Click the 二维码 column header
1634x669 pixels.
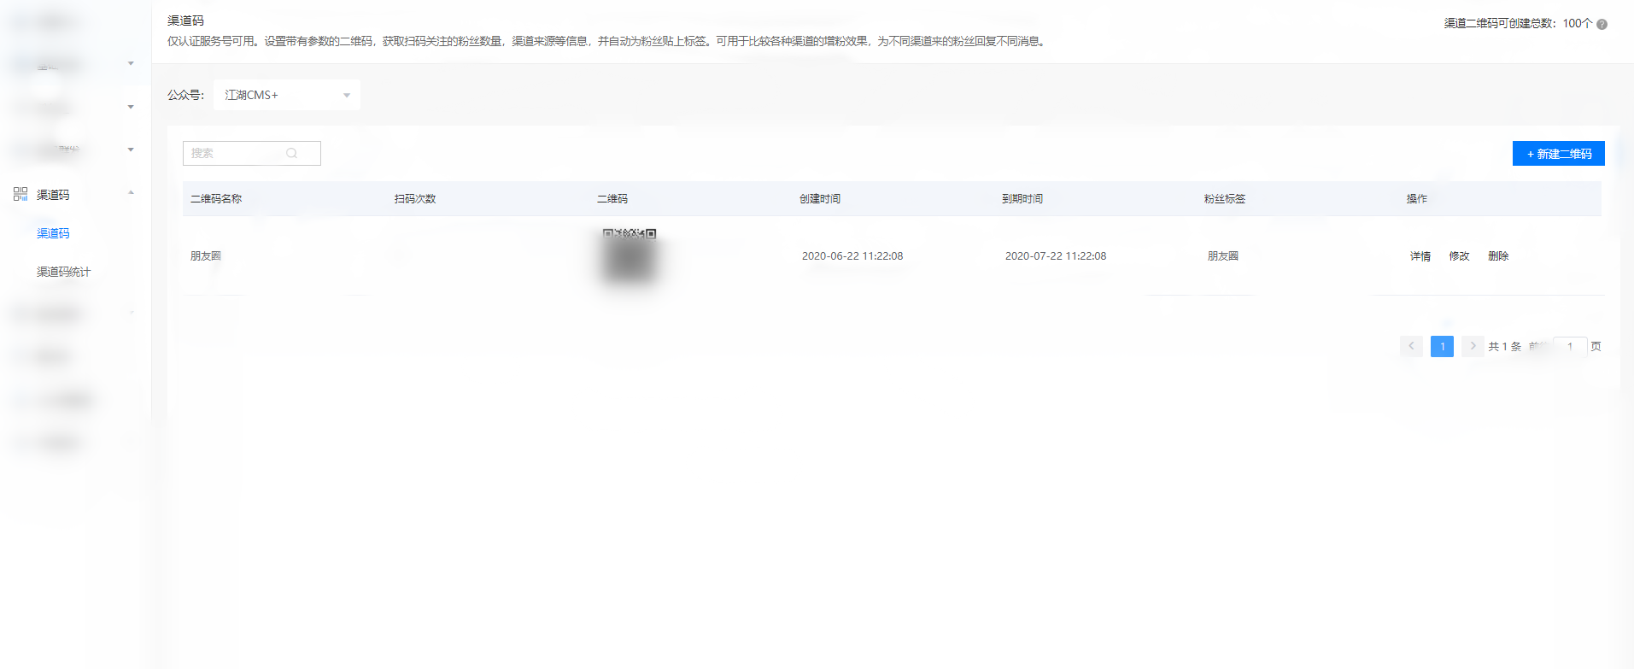tap(612, 198)
